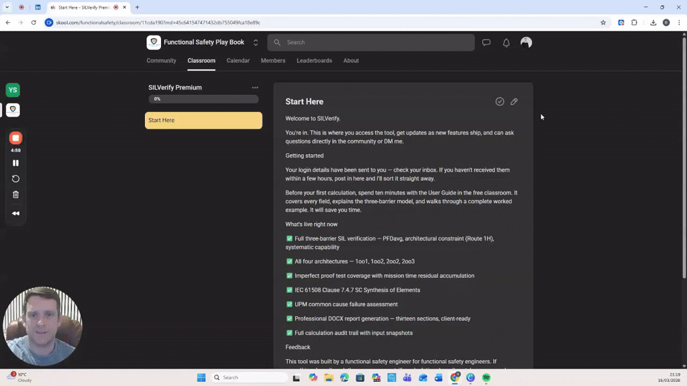Edit the Start Here lesson pencil

[x=514, y=102]
